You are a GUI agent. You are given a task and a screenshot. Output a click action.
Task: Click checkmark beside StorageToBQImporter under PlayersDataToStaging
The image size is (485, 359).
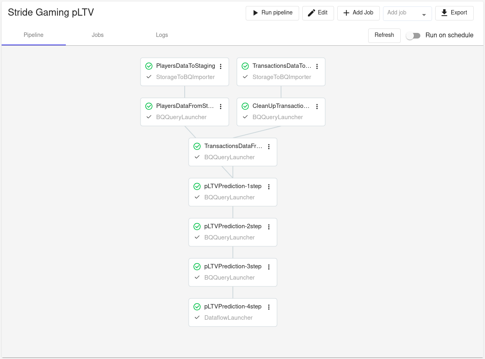tap(149, 77)
